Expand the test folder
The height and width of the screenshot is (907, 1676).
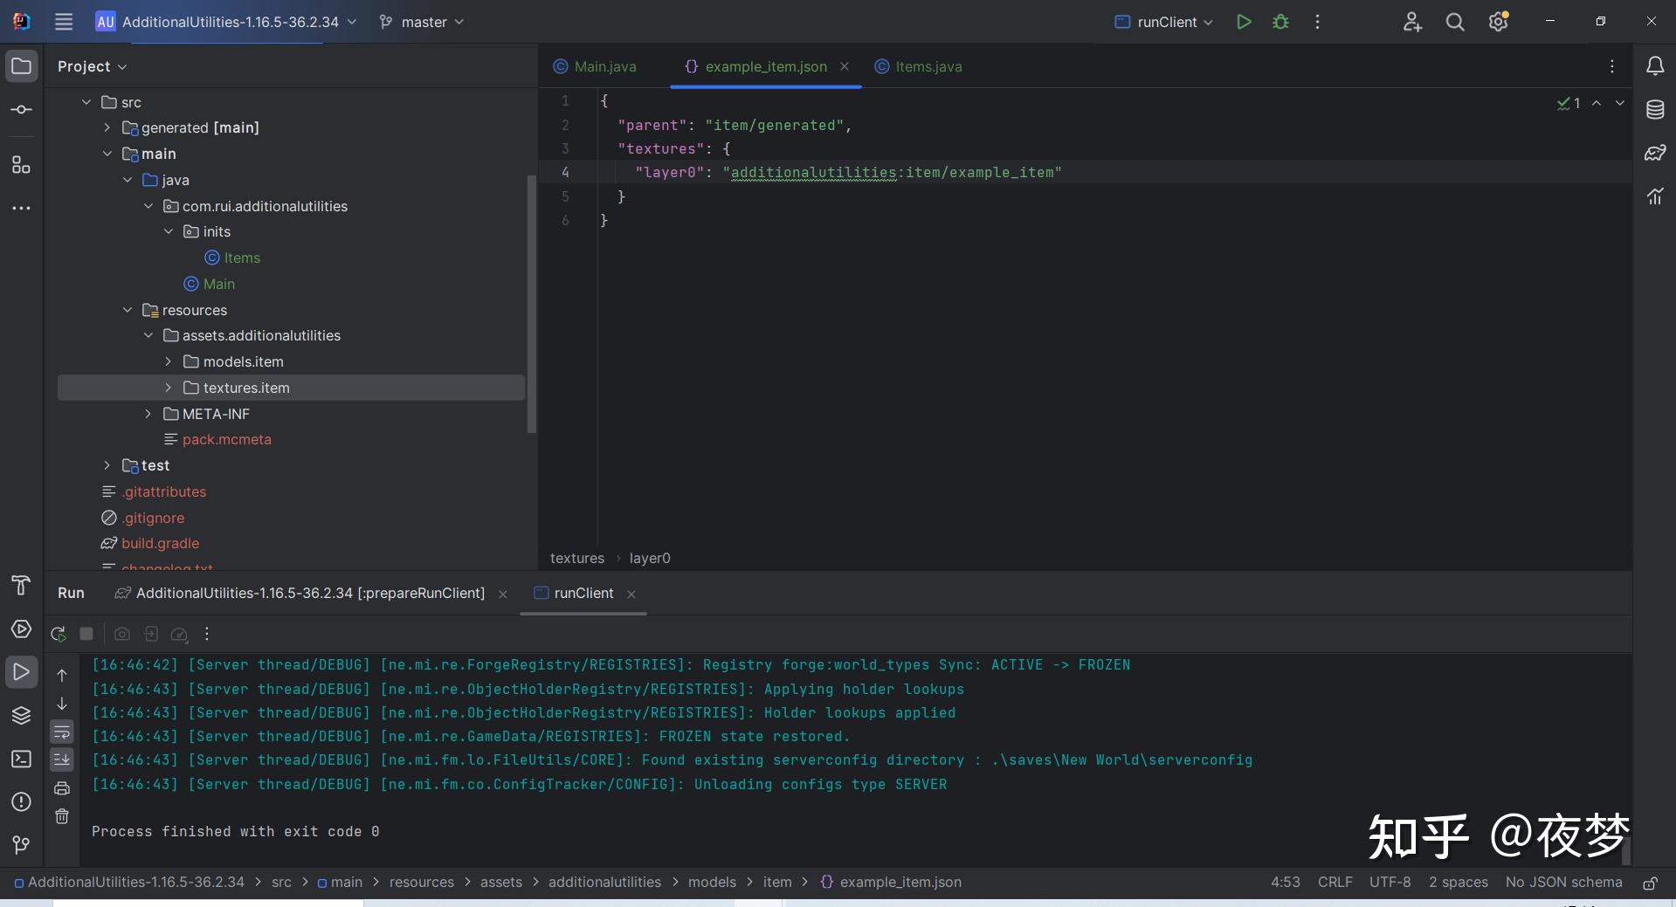click(x=107, y=465)
